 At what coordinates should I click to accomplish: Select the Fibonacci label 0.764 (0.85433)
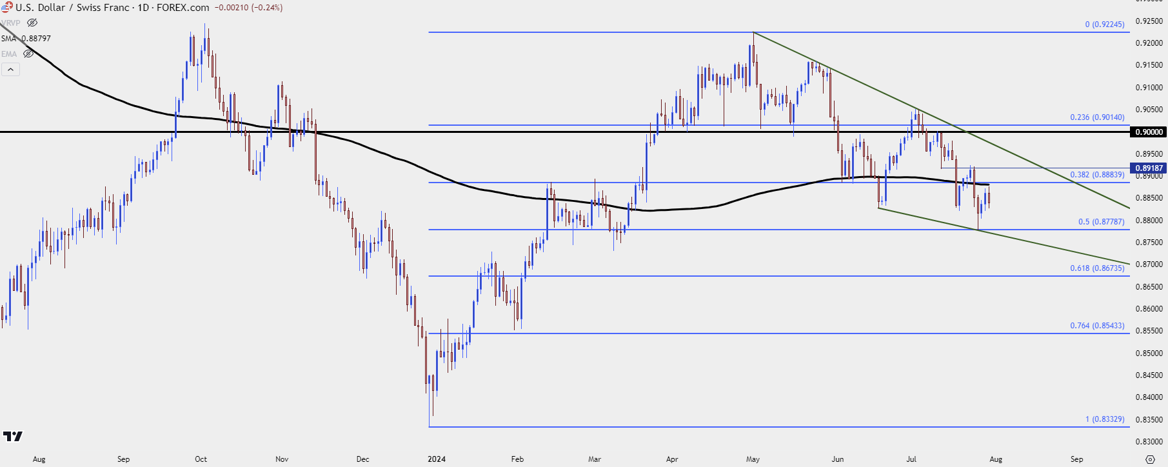[1097, 326]
